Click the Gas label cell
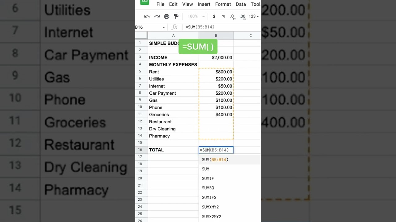 coord(173,100)
